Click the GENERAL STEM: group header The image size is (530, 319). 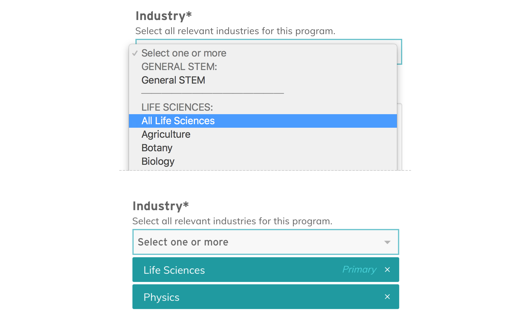coord(179,67)
